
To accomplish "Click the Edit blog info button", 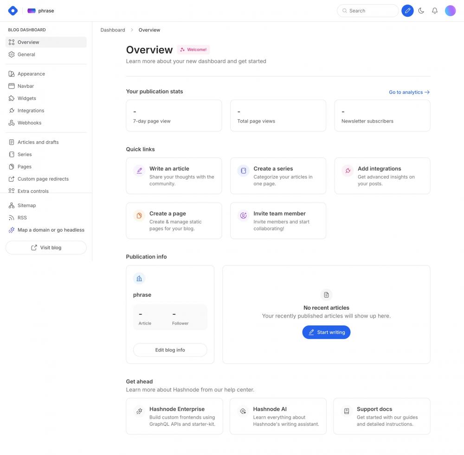I will coord(170,350).
